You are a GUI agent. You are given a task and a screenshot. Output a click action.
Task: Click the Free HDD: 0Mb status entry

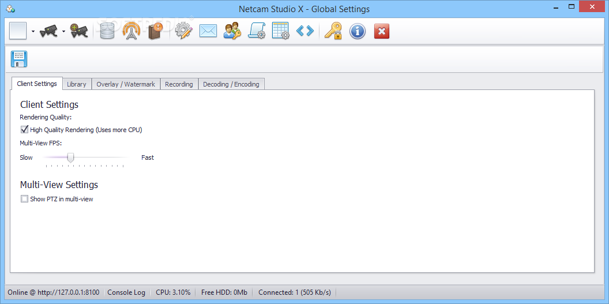pos(224,292)
